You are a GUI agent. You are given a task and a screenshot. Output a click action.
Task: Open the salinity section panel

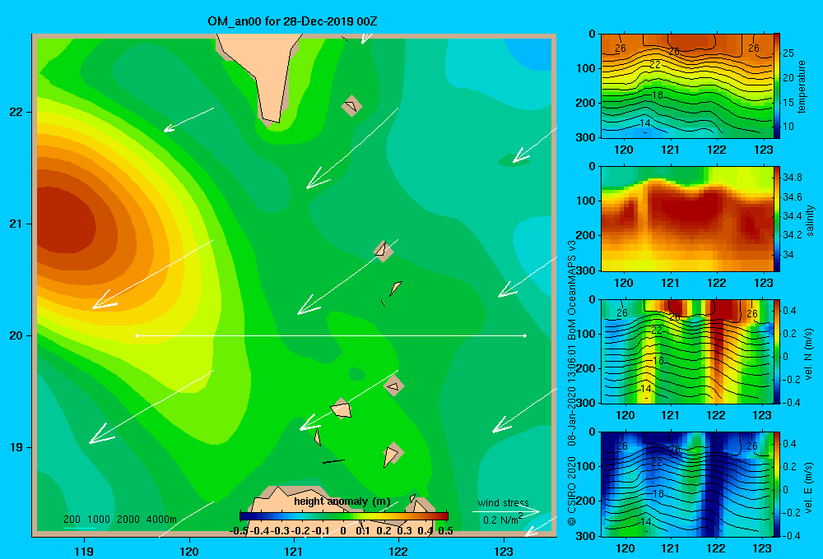687,219
